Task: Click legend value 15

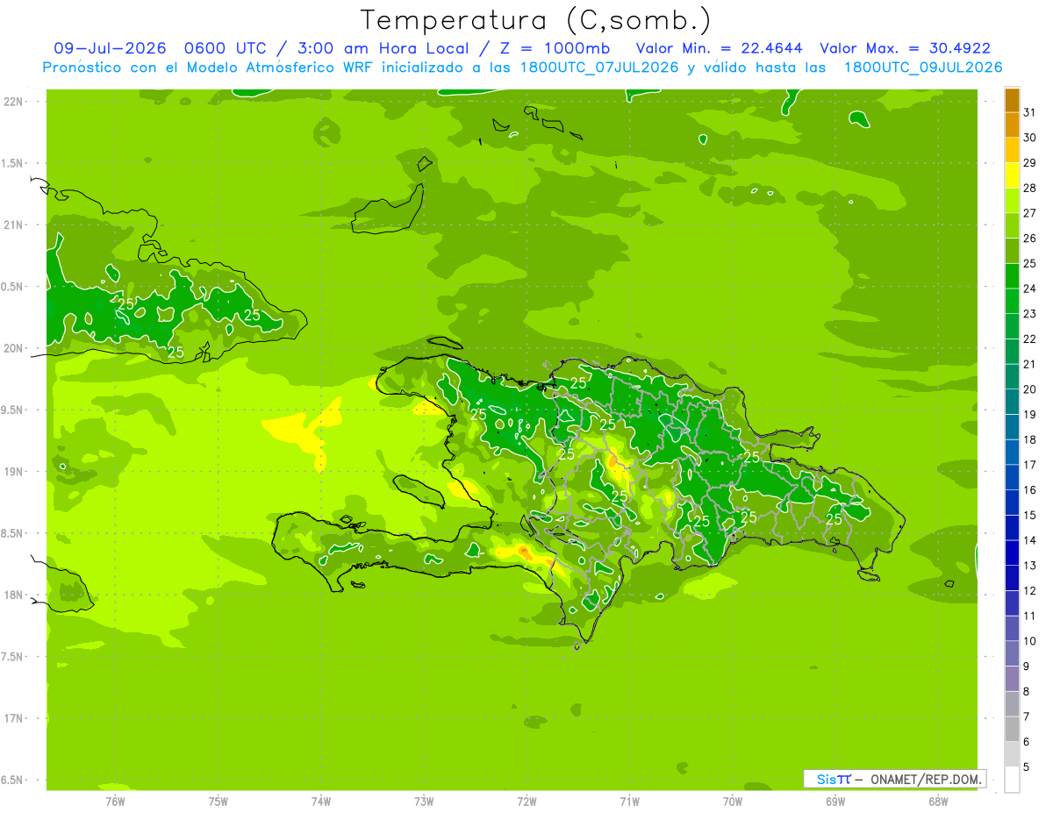Action: click(x=1030, y=515)
